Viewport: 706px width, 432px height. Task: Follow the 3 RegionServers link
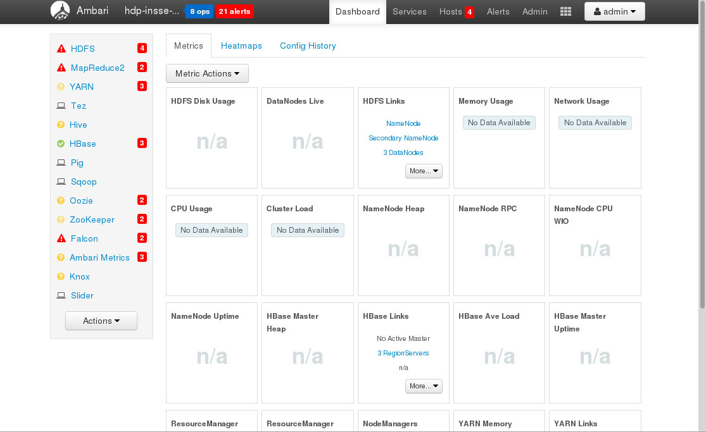pyautogui.click(x=403, y=353)
